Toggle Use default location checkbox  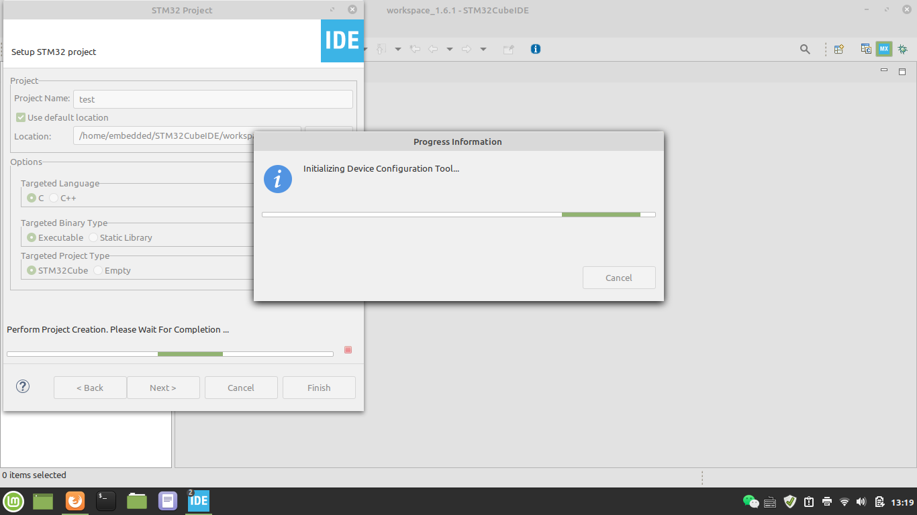pos(21,117)
